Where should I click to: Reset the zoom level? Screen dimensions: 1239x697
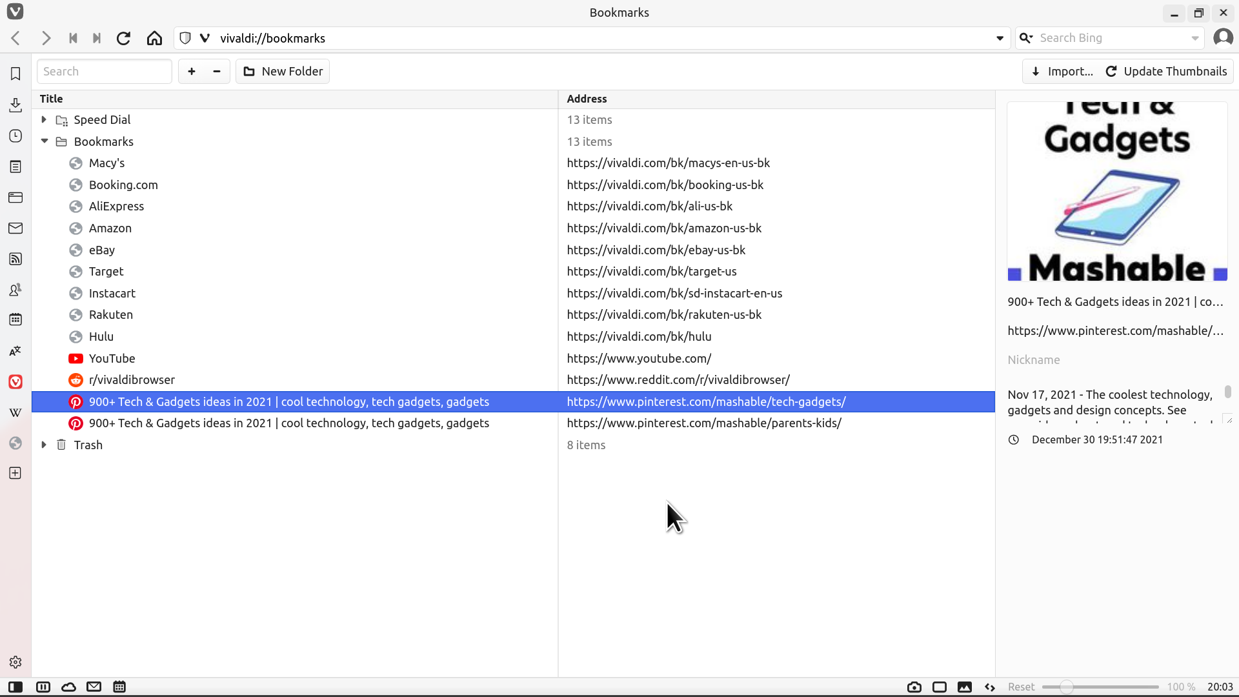(x=1021, y=687)
